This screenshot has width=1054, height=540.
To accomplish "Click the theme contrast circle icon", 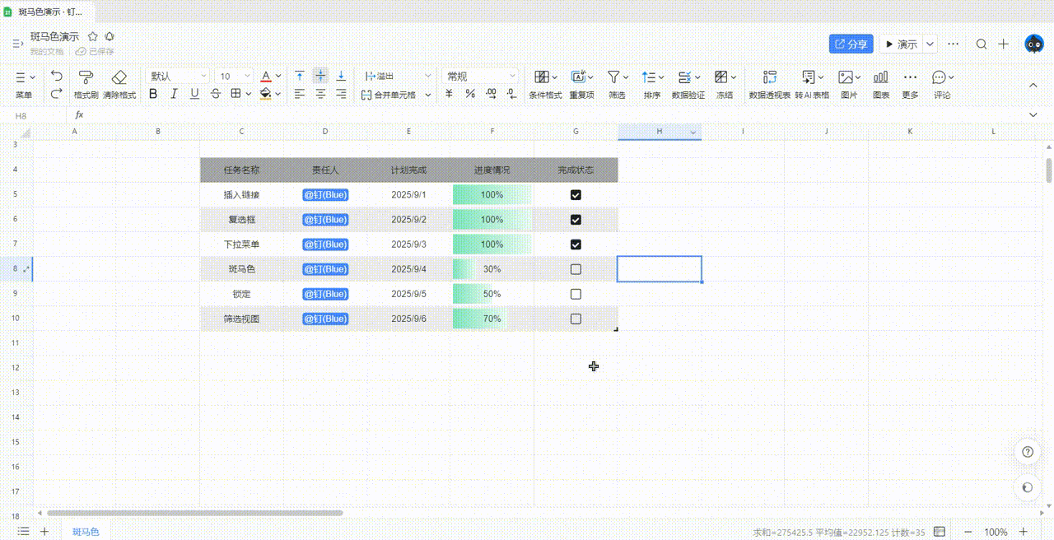I will pyautogui.click(x=1027, y=487).
